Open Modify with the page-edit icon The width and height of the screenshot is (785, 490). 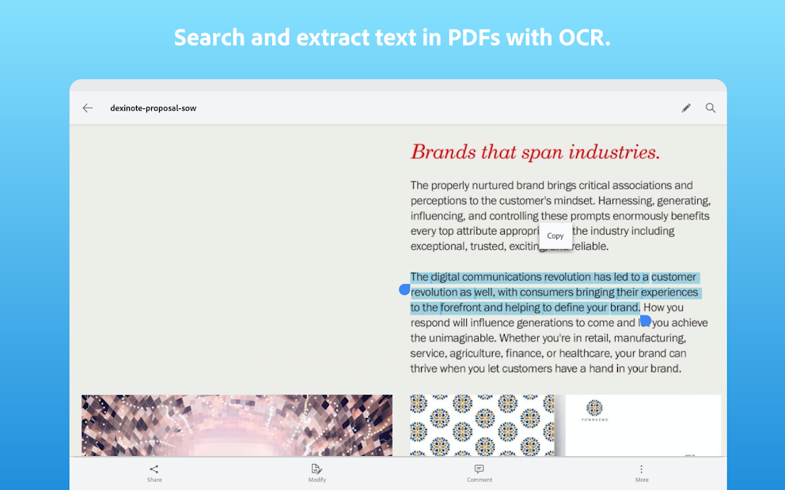(x=317, y=469)
